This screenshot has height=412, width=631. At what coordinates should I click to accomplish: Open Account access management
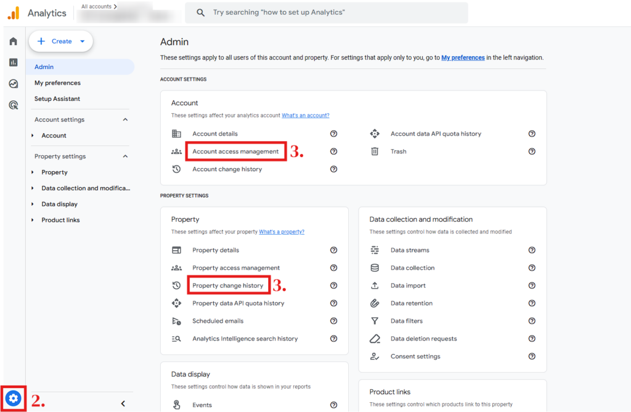point(235,151)
